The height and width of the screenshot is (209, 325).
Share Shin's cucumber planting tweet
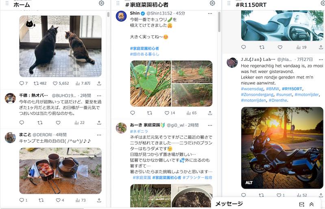point(210,113)
